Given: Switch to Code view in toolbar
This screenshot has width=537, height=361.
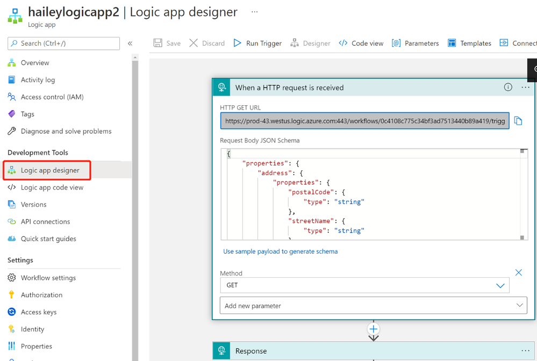Looking at the screenshot, I should (x=361, y=43).
